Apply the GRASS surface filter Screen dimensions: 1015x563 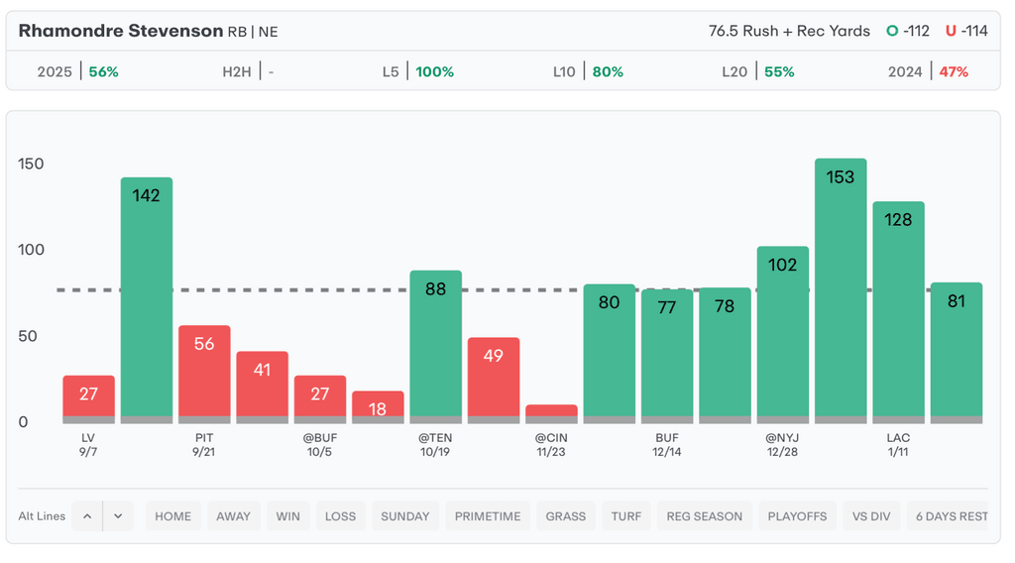click(566, 516)
